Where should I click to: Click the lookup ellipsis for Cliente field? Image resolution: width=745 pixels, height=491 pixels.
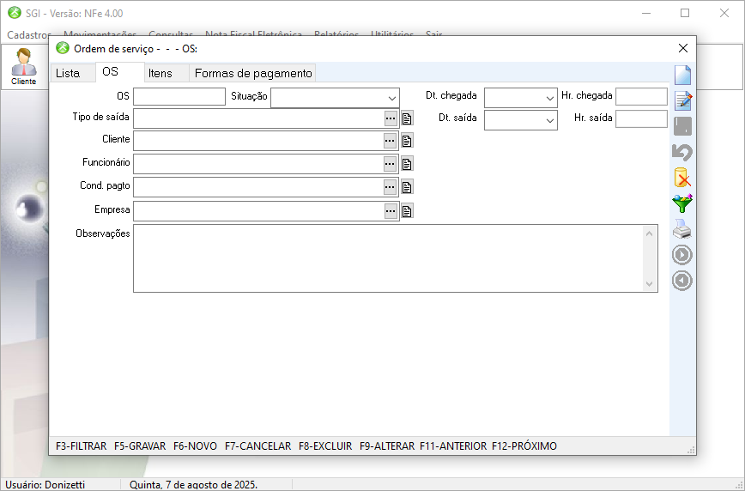390,141
